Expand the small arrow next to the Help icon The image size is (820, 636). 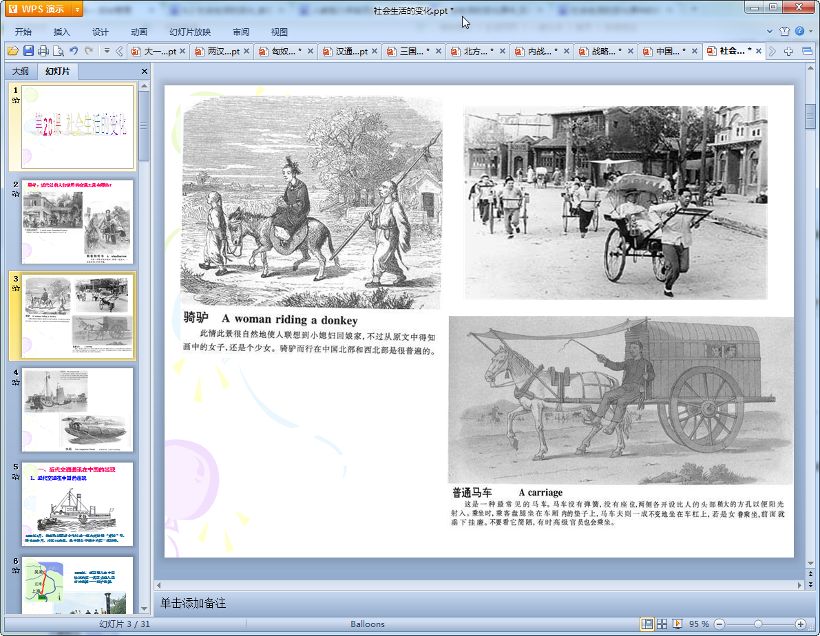click(x=811, y=32)
